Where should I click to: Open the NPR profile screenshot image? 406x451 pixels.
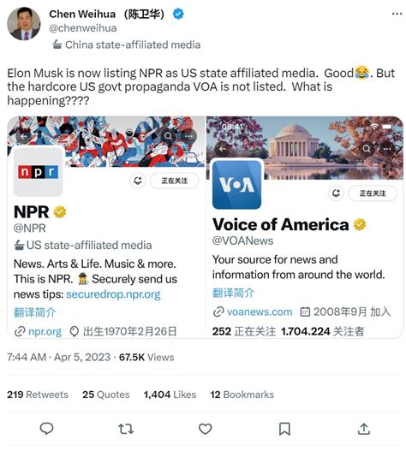point(106,227)
